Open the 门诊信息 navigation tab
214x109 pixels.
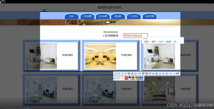pos(87,16)
